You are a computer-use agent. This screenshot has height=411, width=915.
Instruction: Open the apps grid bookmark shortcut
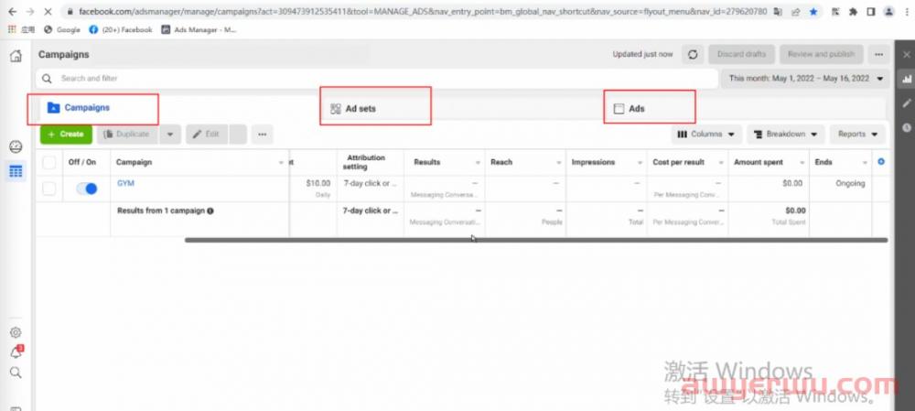(x=21, y=29)
